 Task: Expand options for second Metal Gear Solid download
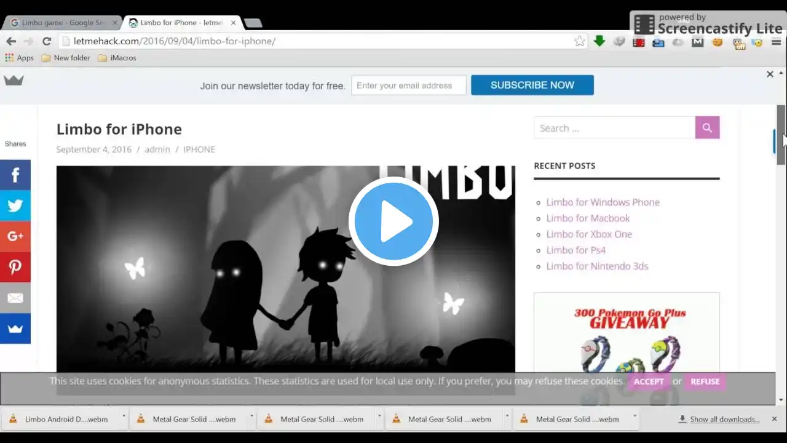(x=379, y=417)
